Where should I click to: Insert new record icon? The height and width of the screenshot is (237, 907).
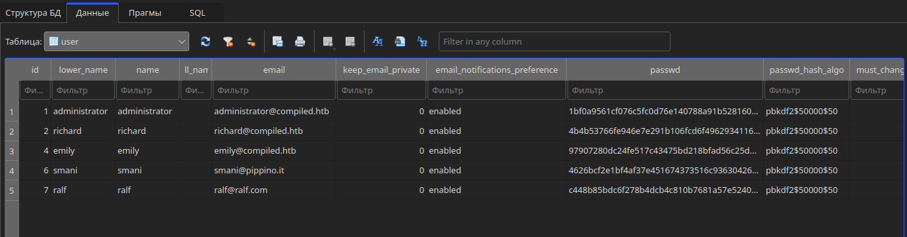point(328,41)
